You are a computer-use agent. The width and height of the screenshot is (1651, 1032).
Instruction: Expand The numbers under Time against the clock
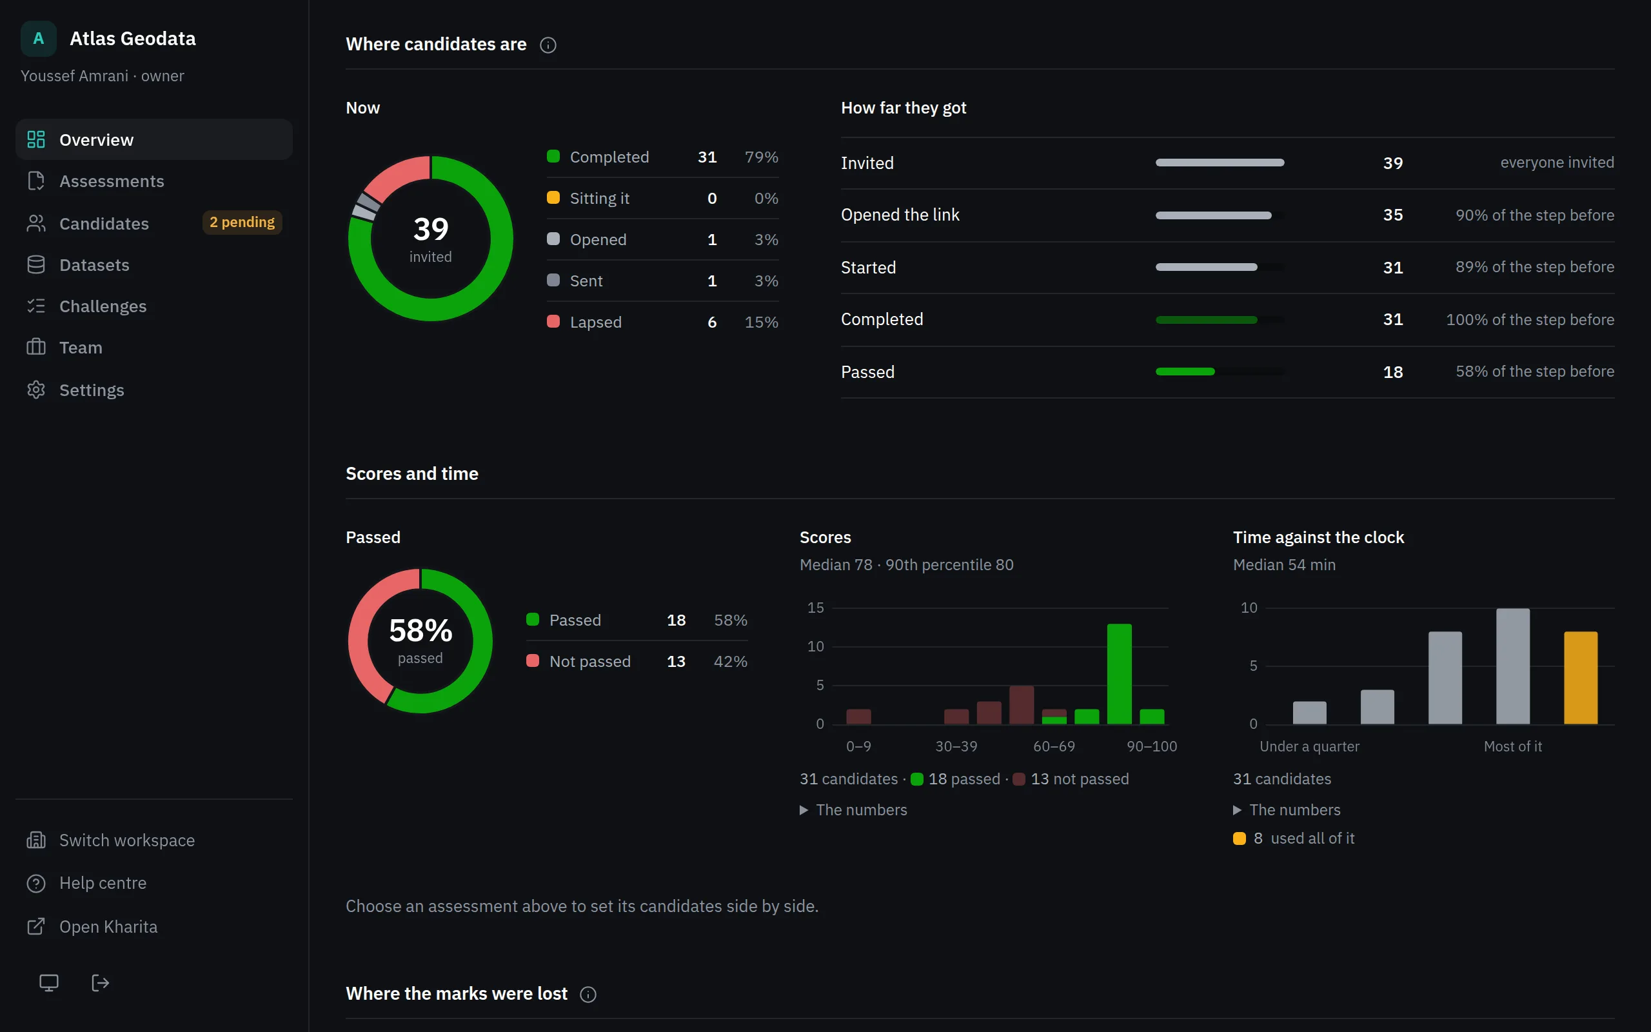coord(1287,810)
